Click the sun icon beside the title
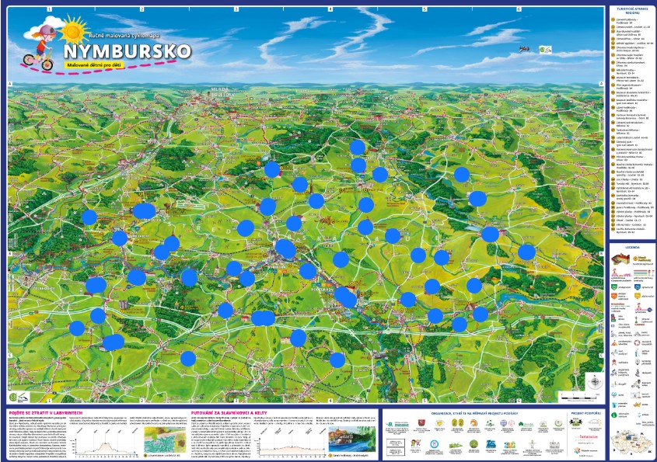657x462 pixels. [71, 30]
